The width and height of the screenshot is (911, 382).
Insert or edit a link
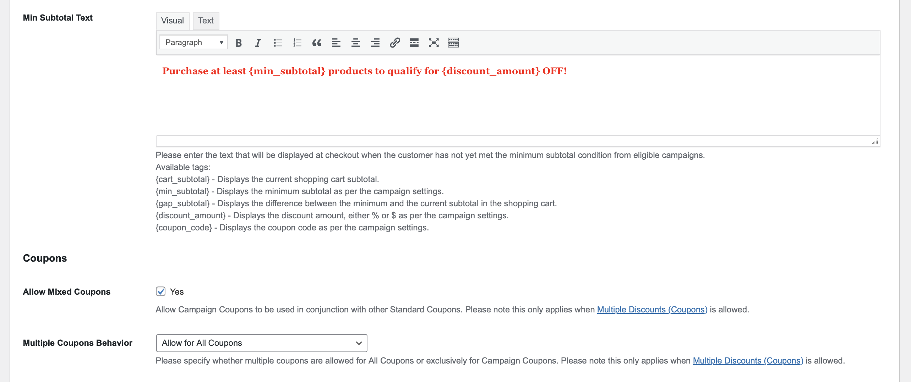395,43
